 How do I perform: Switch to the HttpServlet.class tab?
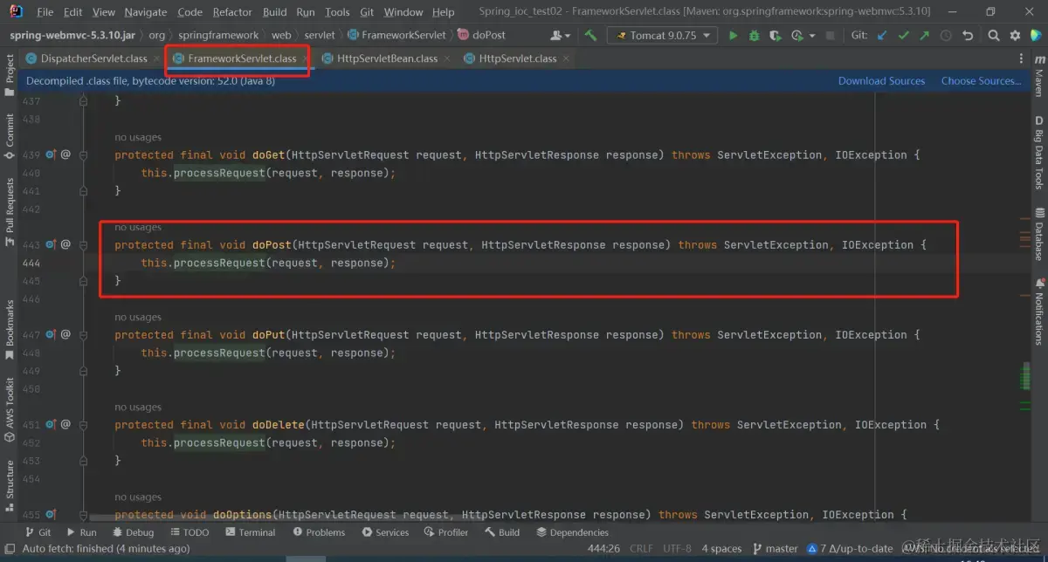point(517,58)
